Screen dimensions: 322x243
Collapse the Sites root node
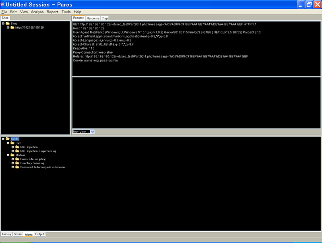(3, 24)
